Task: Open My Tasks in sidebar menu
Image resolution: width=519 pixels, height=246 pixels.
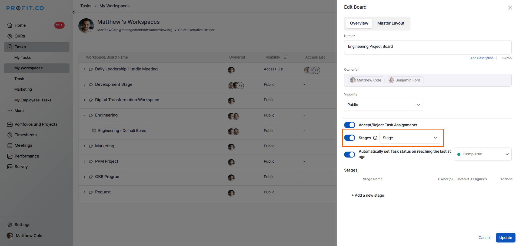Action: (x=22, y=57)
